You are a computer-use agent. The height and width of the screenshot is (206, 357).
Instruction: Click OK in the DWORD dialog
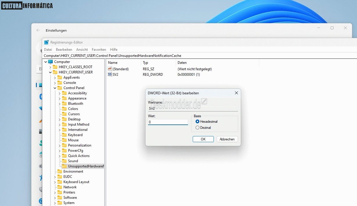(x=203, y=139)
